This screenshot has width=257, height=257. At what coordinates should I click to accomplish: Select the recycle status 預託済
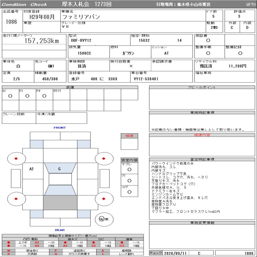tap(206, 66)
